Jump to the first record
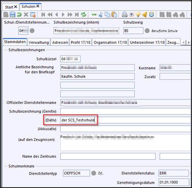Image resolution: width=192 pixels, height=188 pixels. click(x=43, y=15)
